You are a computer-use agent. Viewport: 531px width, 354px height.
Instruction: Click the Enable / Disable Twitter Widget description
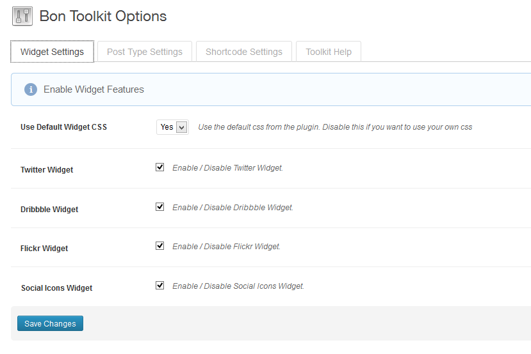(227, 168)
